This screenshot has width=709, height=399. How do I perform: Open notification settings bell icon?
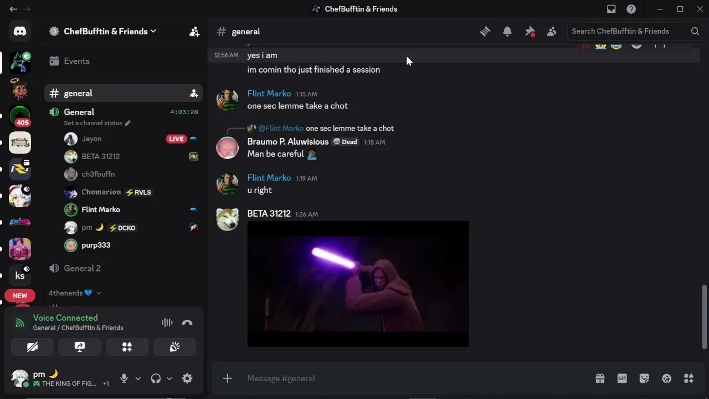coord(507,32)
